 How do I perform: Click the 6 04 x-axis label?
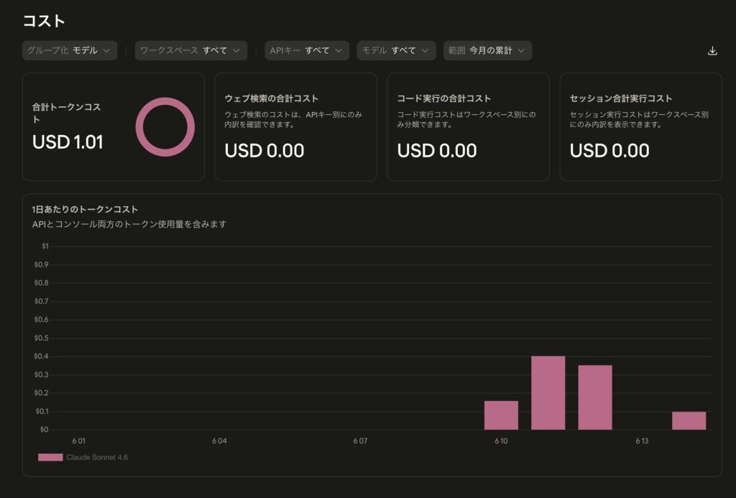coord(219,441)
